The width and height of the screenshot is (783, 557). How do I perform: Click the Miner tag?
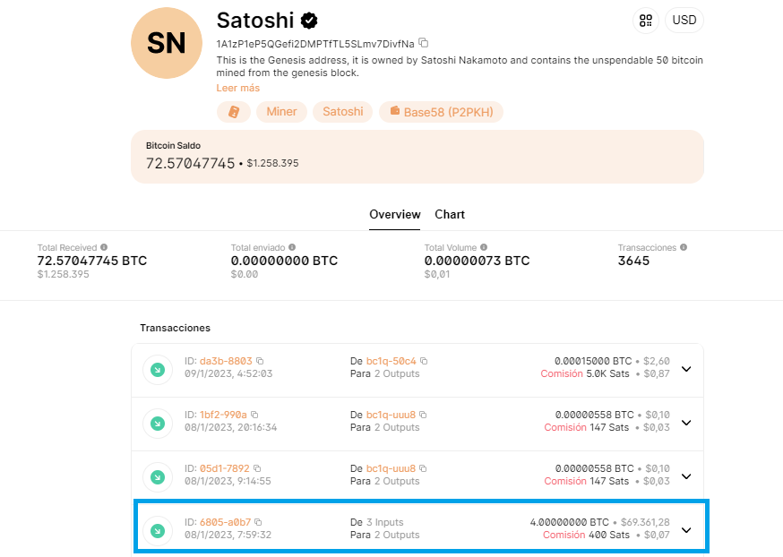tap(281, 112)
